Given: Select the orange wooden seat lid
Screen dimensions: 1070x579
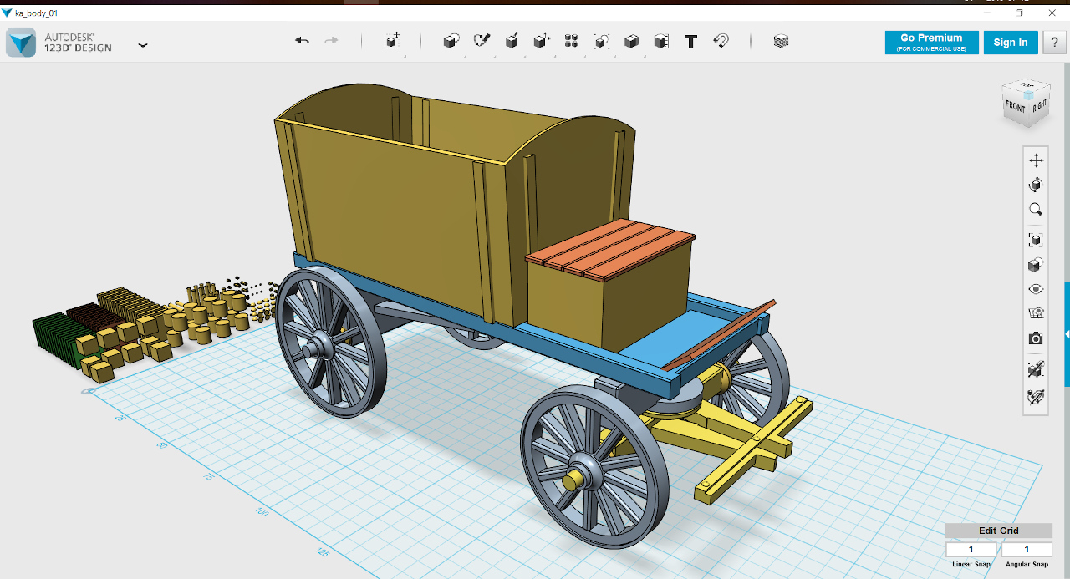Looking at the screenshot, I should click(610, 248).
